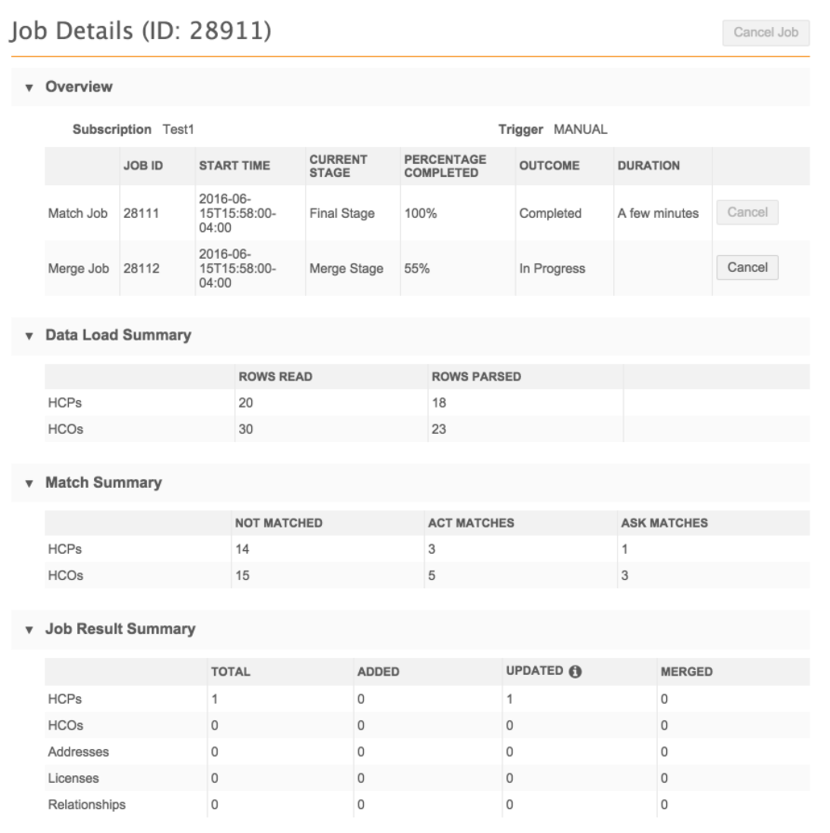Collapse the Overview section triangle
Image resolution: width=830 pixels, height=833 pixels.
(30, 87)
